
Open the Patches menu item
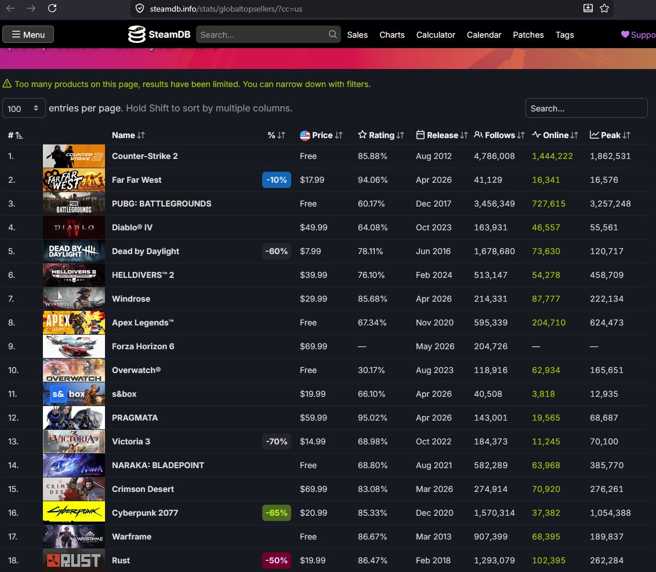click(528, 35)
